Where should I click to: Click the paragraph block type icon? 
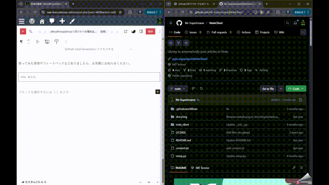22,41
